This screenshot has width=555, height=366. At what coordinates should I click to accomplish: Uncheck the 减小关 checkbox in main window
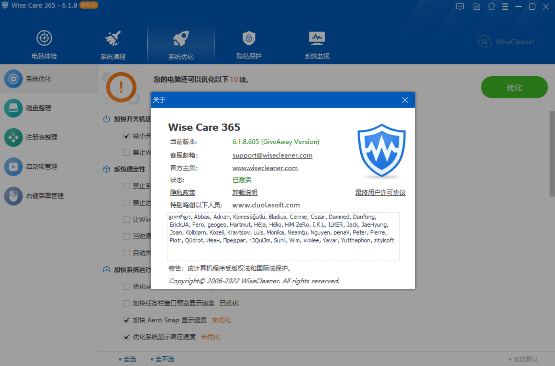(x=126, y=136)
